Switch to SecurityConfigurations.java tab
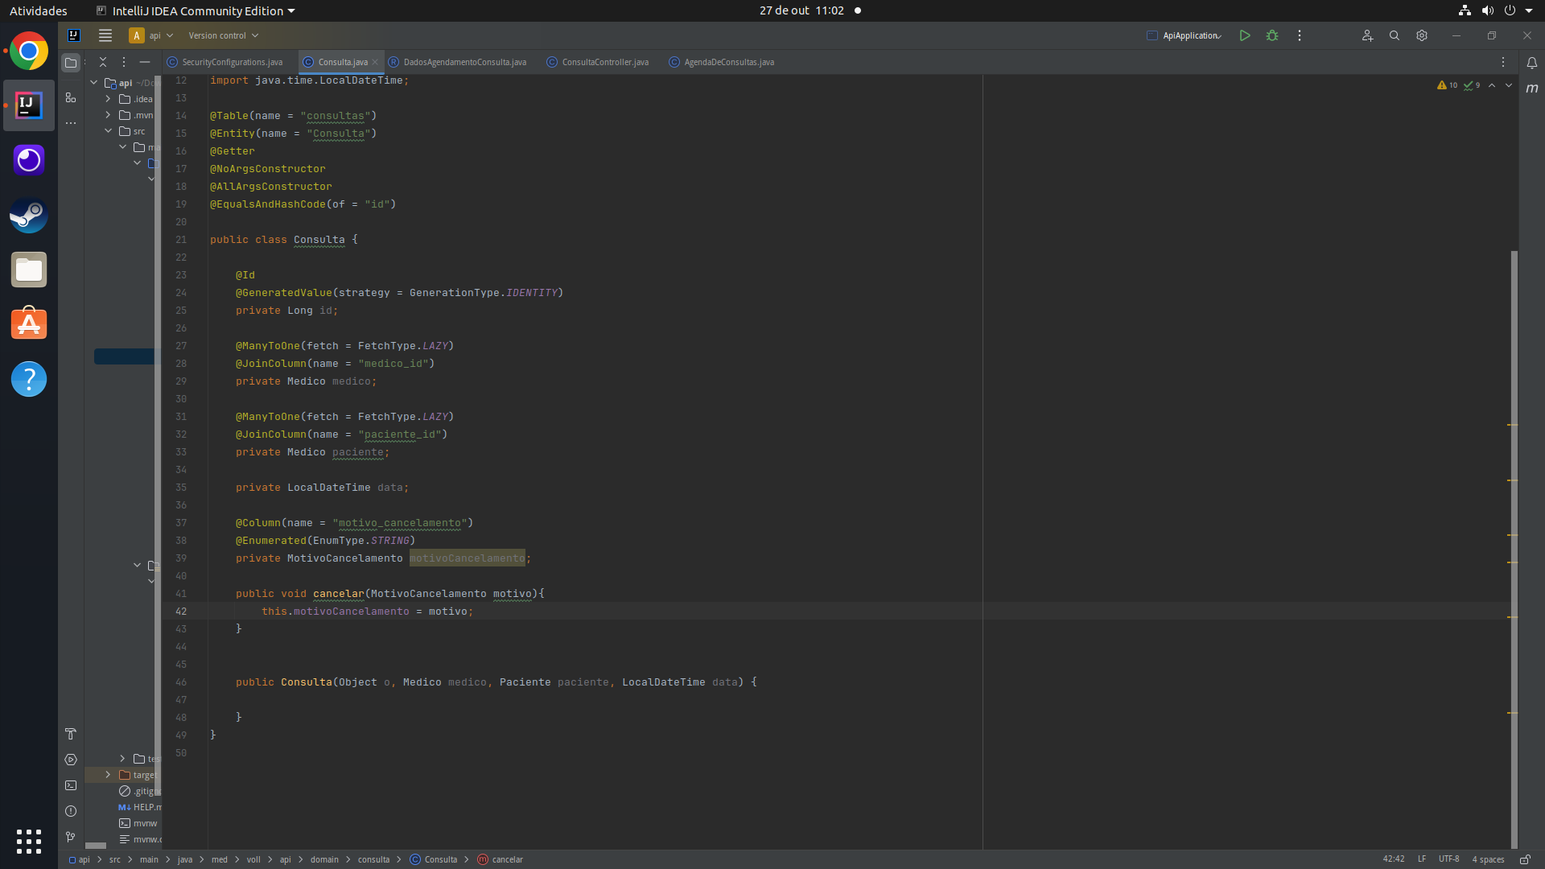 coord(225,62)
